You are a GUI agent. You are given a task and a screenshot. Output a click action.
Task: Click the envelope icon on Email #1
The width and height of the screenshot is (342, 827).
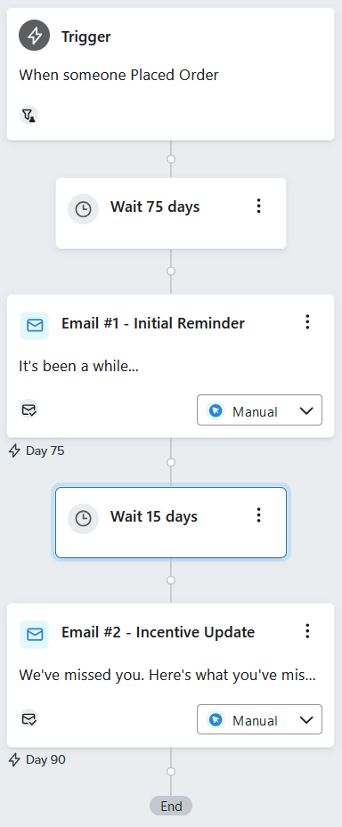pos(35,326)
